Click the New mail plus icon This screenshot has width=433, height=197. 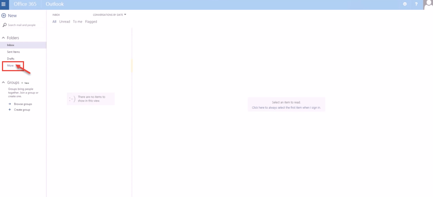(4, 16)
